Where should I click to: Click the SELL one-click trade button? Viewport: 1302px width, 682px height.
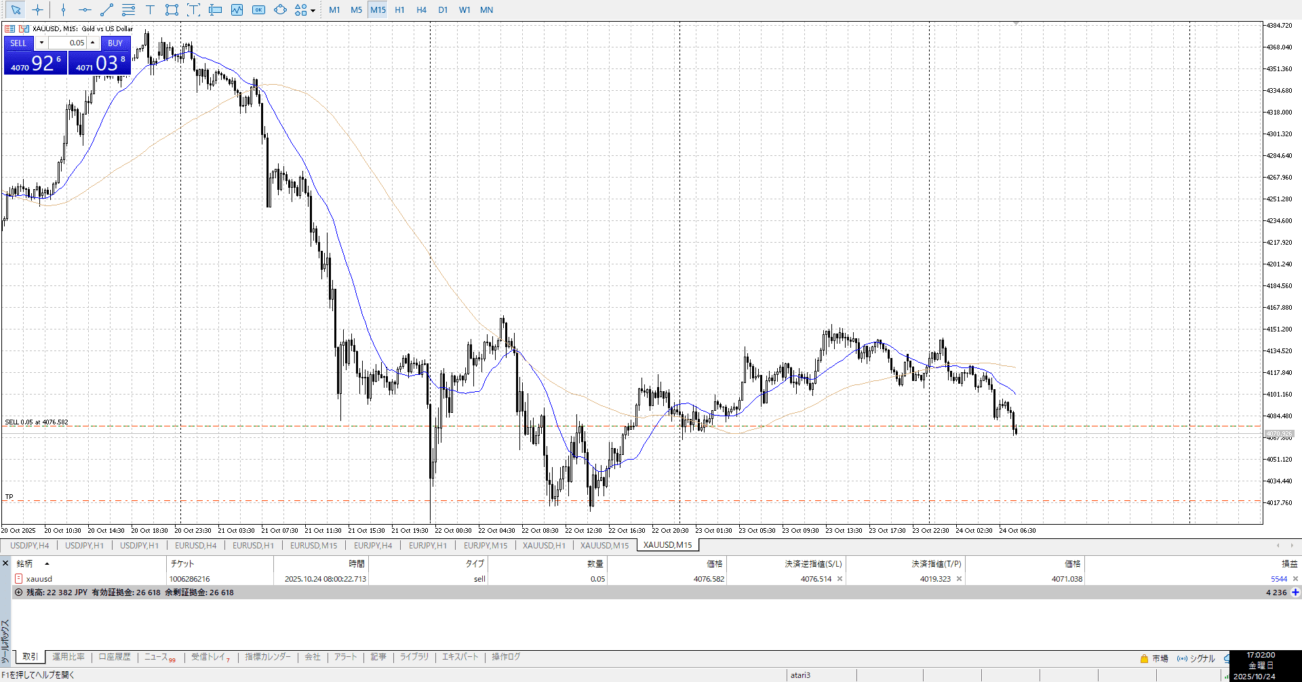pyautogui.click(x=18, y=43)
